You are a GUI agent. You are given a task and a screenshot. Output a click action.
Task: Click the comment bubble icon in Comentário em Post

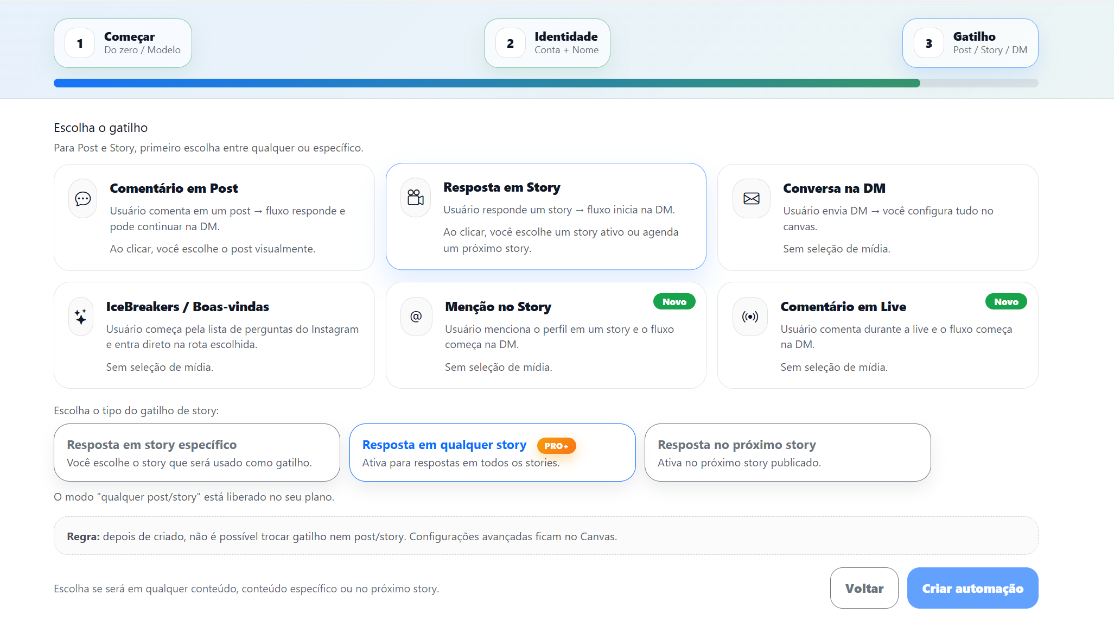83,199
